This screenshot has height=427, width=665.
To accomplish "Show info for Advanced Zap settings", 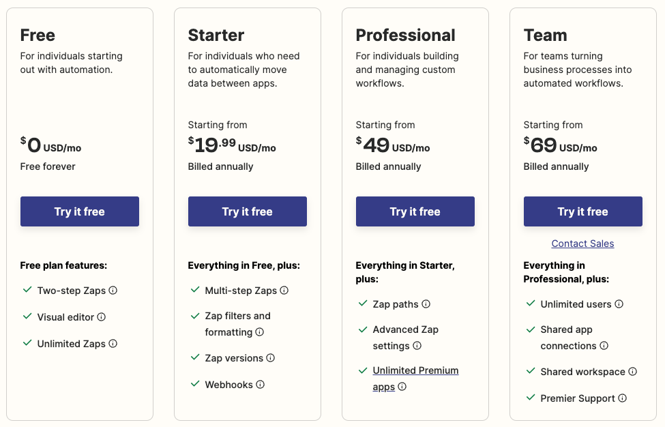I will click(x=417, y=346).
